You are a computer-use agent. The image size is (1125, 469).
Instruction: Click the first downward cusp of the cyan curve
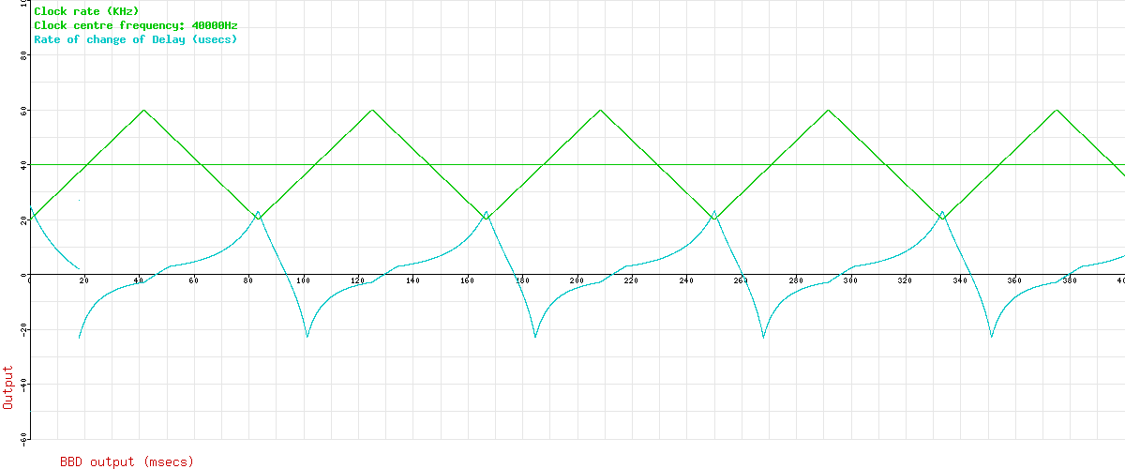(x=79, y=337)
